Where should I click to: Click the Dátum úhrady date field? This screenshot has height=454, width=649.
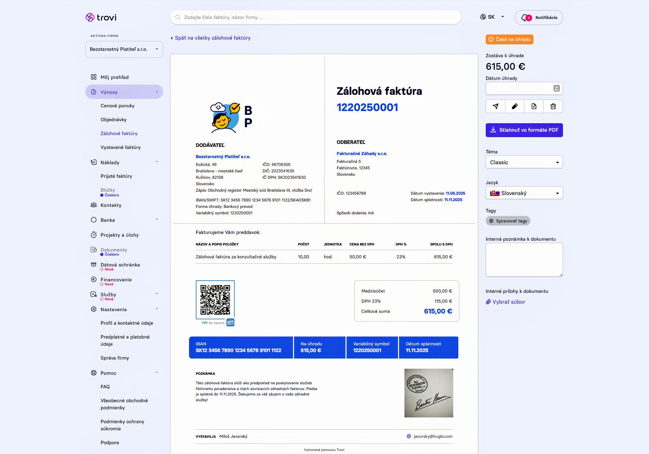[524, 88]
